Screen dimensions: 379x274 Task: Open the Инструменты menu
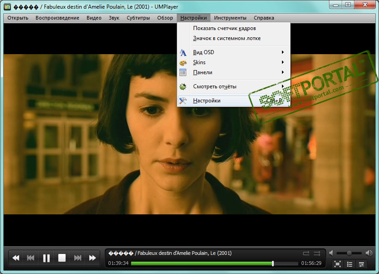pos(230,18)
